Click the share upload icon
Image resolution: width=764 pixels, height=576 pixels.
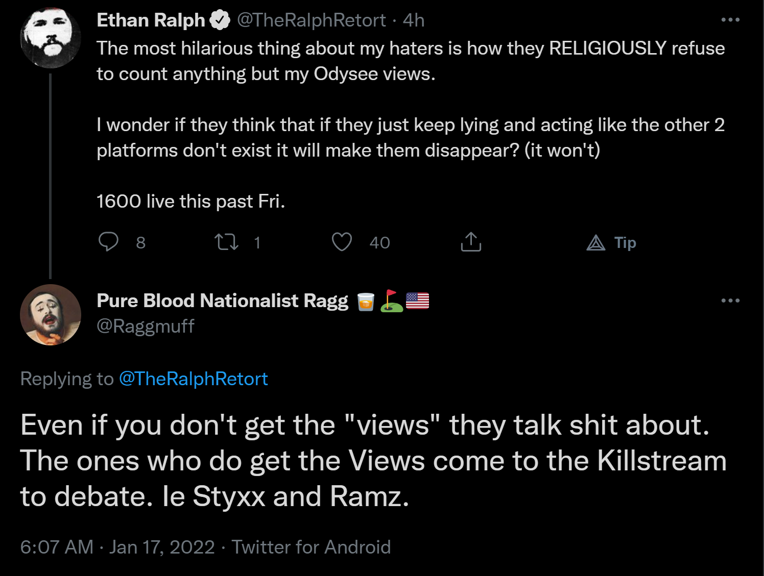point(471,242)
